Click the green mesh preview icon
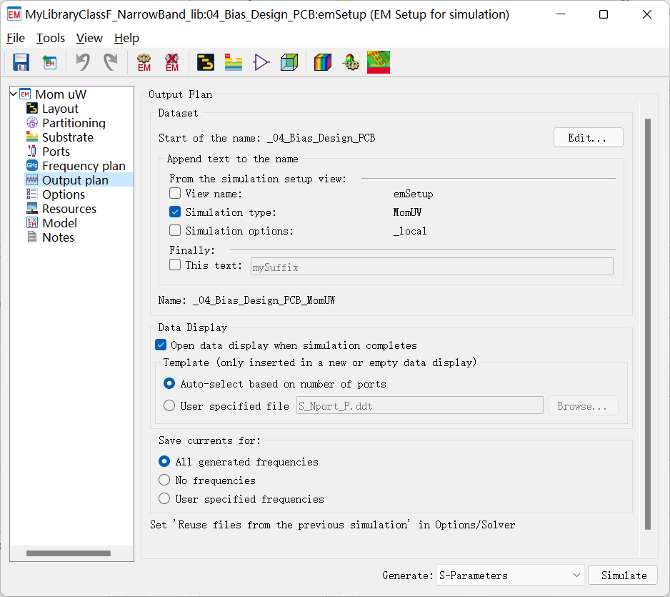This screenshot has width=670, height=597. [x=379, y=62]
